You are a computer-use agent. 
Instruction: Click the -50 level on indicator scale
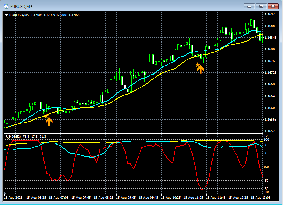[267, 181]
